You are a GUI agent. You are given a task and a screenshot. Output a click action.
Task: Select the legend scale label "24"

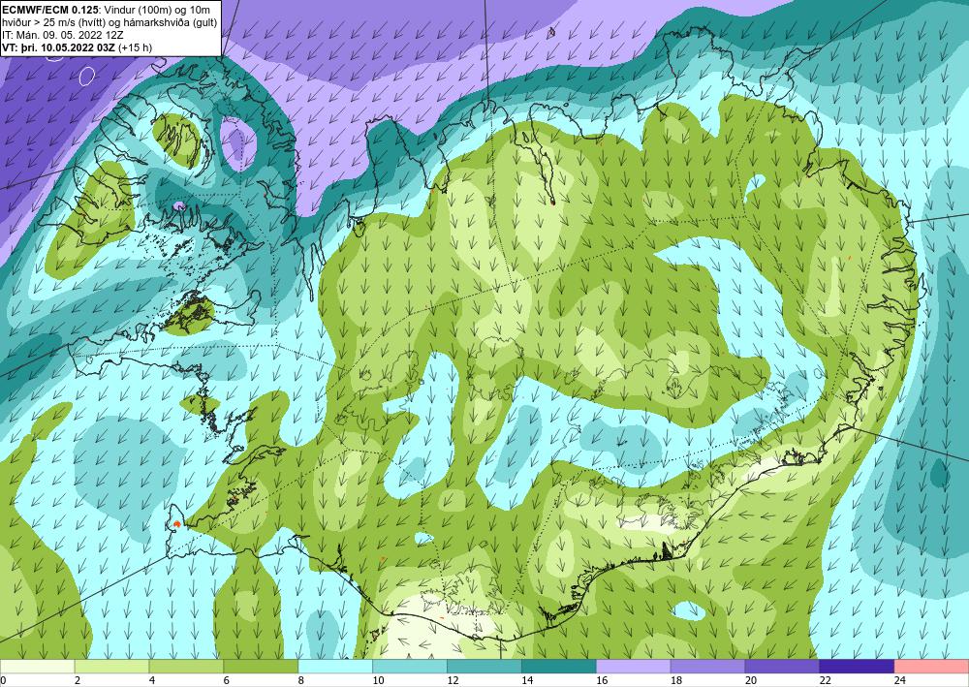click(900, 680)
